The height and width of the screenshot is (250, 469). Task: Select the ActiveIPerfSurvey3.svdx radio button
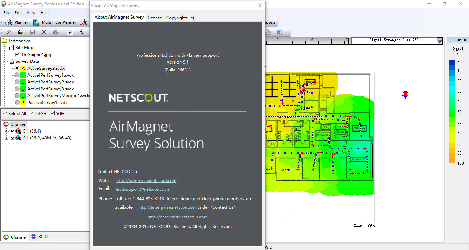[x=17, y=89]
